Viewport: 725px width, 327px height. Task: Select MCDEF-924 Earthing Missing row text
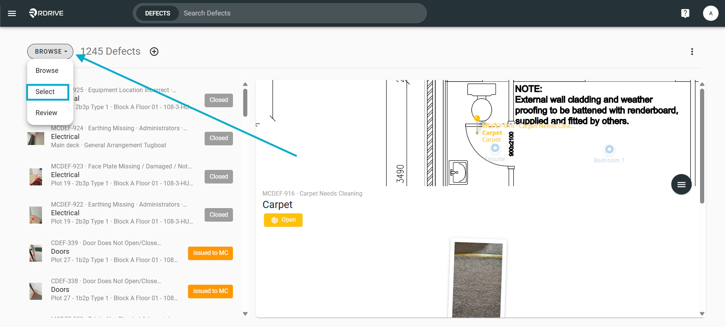click(x=119, y=128)
